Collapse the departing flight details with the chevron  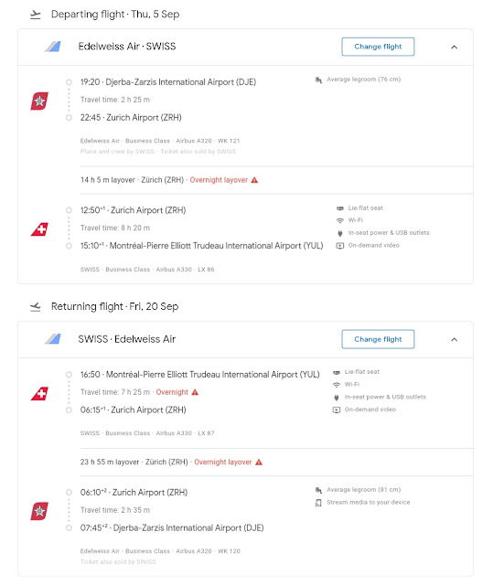454,47
